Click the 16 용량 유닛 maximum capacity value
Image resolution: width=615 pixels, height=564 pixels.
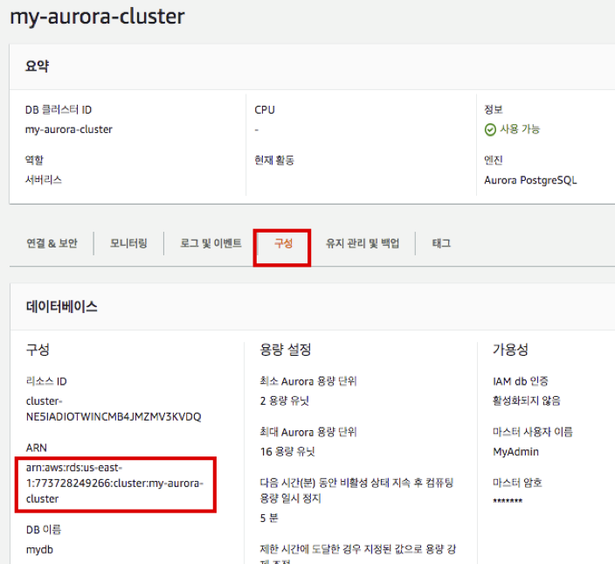[x=287, y=452]
